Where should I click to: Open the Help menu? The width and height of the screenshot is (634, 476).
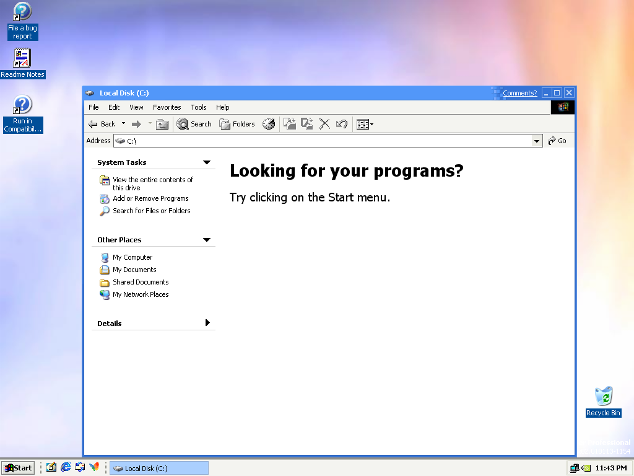coord(222,107)
